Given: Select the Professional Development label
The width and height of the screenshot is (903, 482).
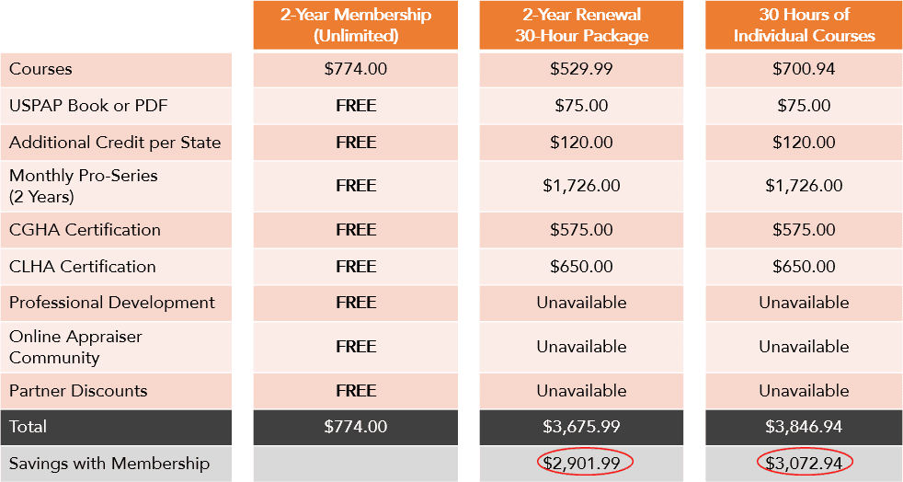Looking at the screenshot, I should (x=111, y=303).
